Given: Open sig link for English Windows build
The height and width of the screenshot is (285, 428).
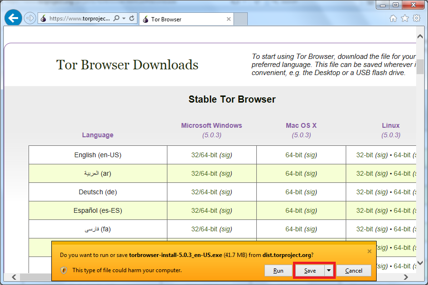Looking at the screenshot, I should (x=226, y=155).
